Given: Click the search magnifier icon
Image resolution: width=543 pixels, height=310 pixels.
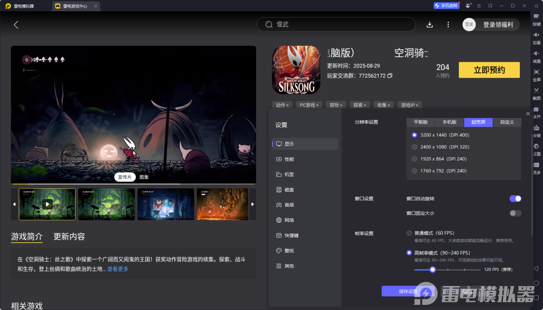Looking at the screenshot, I should point(269,24).
